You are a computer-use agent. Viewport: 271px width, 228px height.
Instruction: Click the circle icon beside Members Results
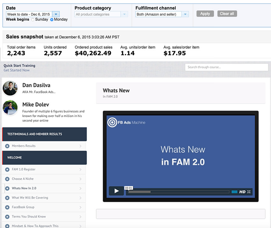(7, 146)
